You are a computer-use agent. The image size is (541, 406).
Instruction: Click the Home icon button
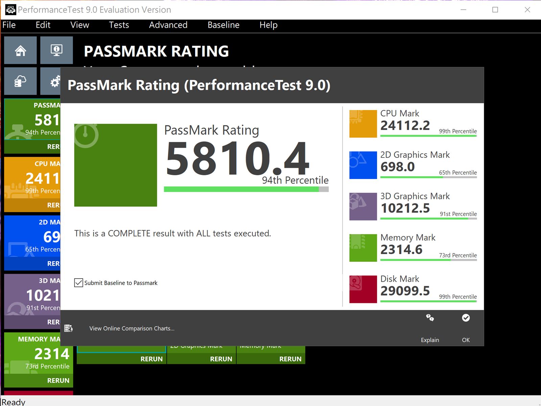[20, 50]
